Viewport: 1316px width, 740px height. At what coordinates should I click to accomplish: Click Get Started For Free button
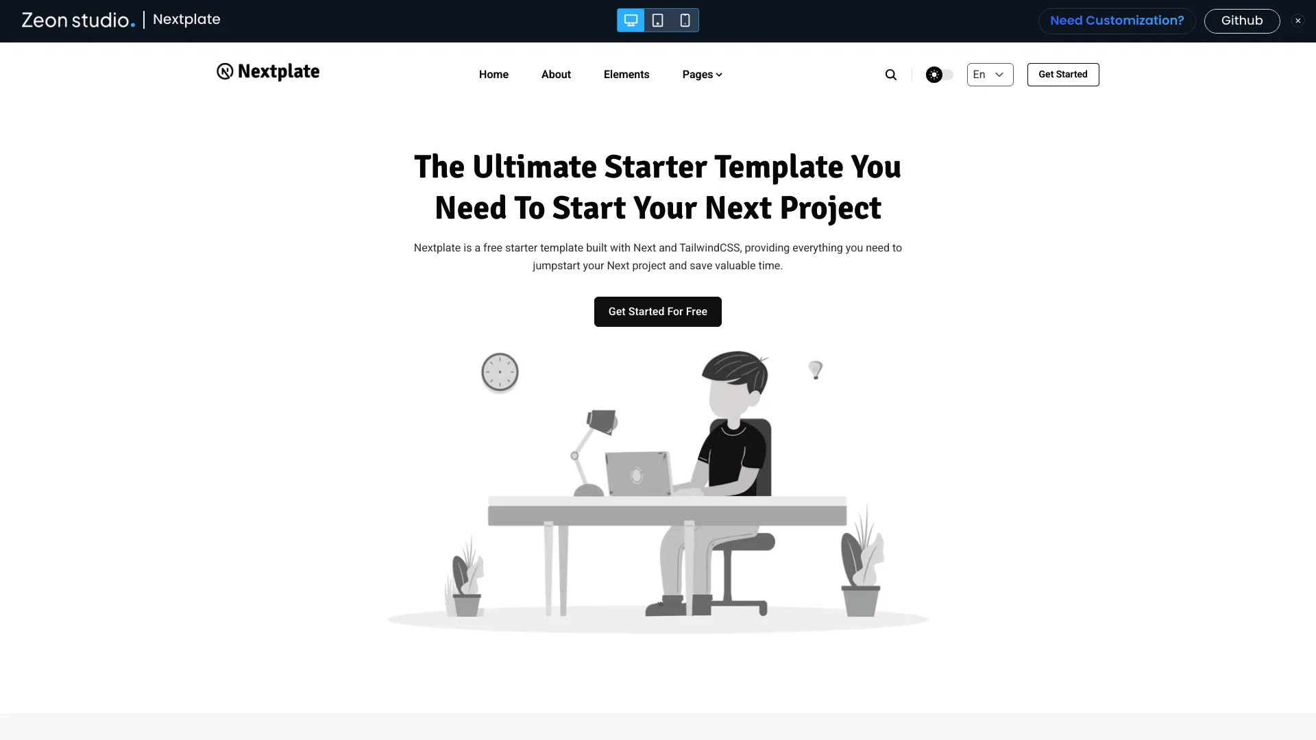pyautogui.click(x=658, y=312)
